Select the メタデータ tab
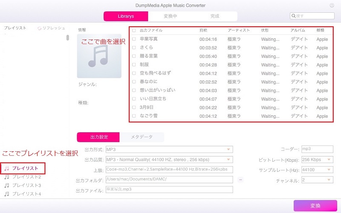This screenshot has width=341, height=213. (x=142, y=137)
